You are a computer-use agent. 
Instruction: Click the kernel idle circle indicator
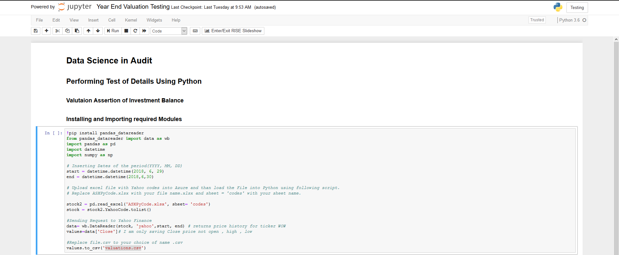coord(584,20)
